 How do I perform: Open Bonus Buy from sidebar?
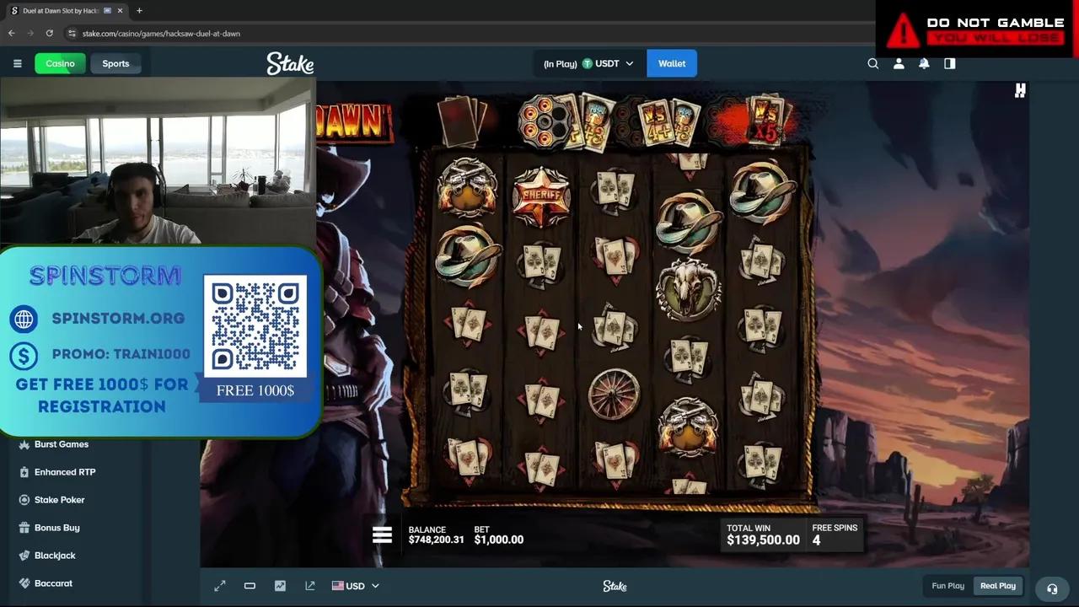(56, 528)
